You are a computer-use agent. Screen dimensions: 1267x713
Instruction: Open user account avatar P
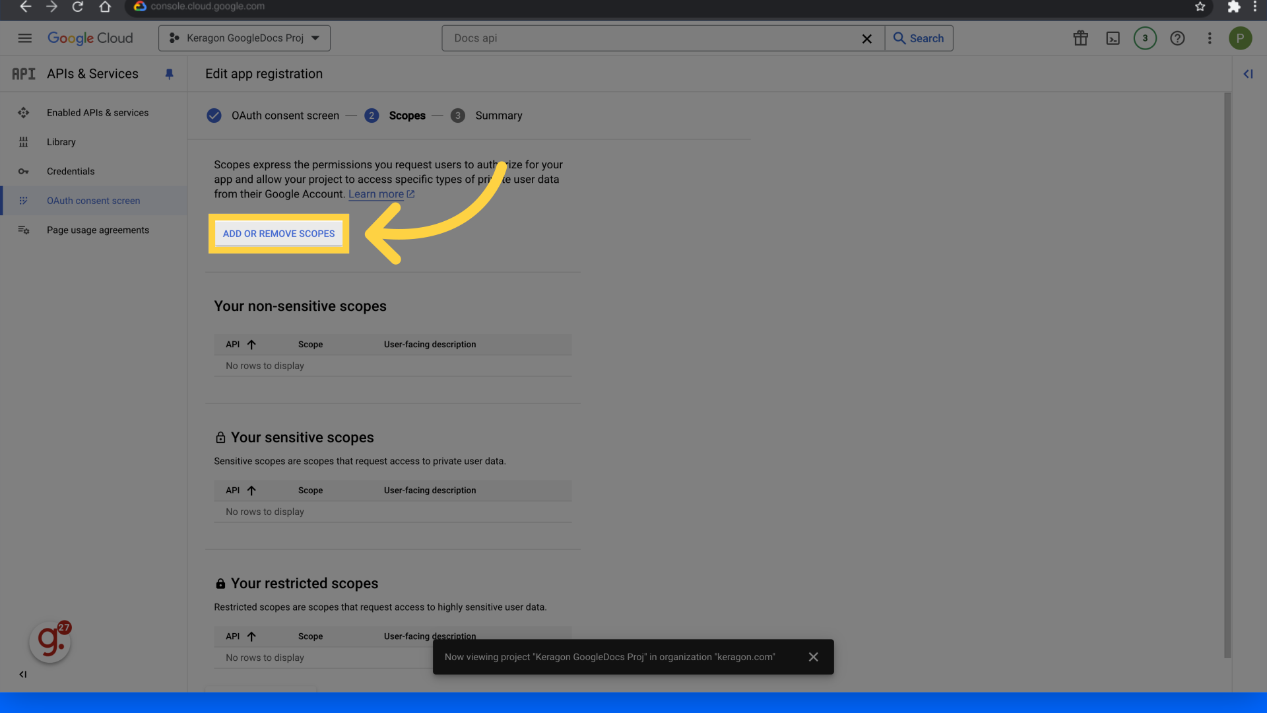[1240, 38]
